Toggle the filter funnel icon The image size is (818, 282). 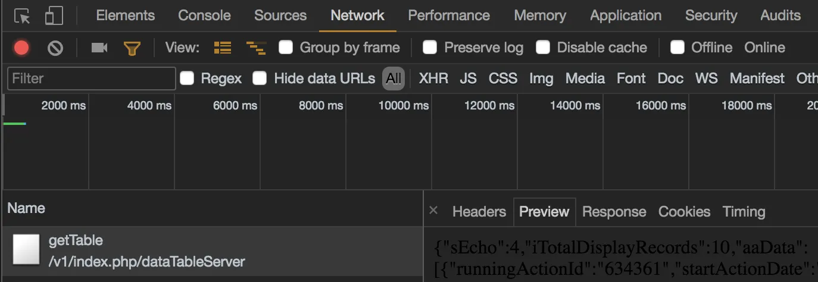pos(132,48)
